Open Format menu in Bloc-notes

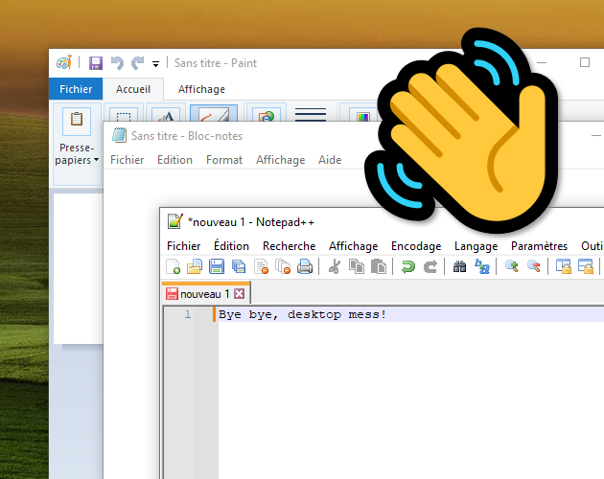[224, 160]
